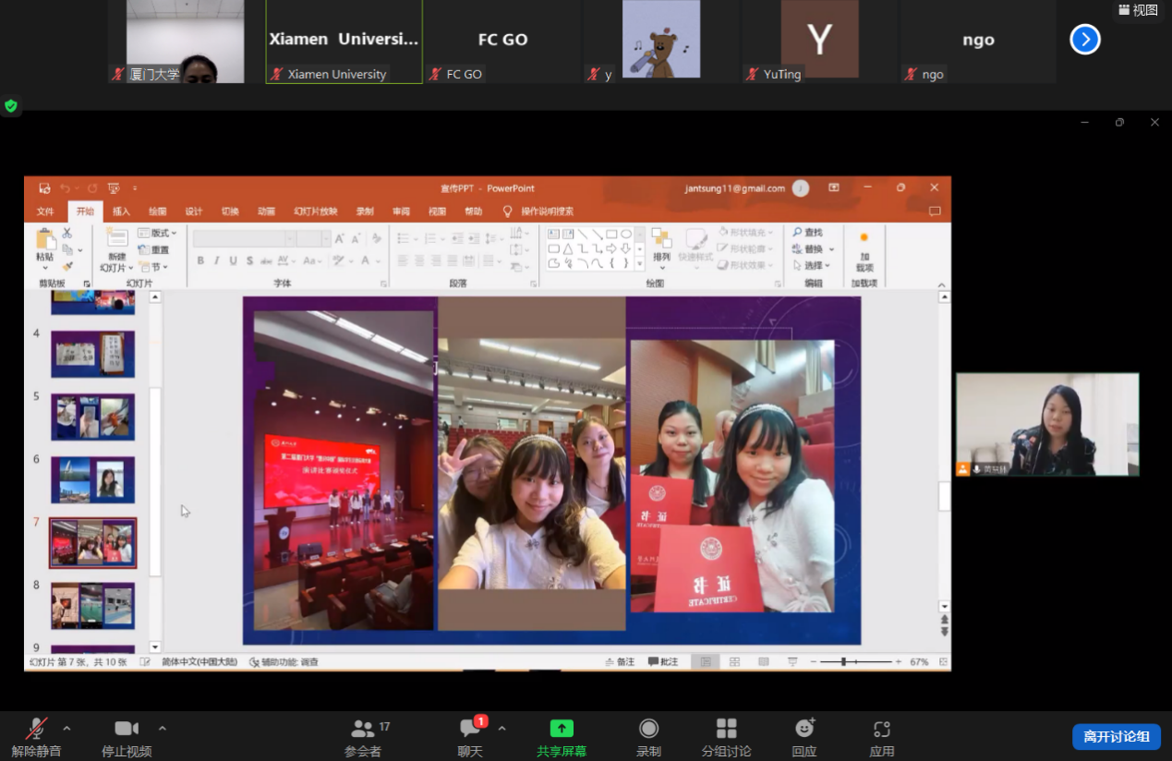Expand chat options arrow beside 聊天
Viewport: 1172px width, 761px height.
click(x=501, y=728)
